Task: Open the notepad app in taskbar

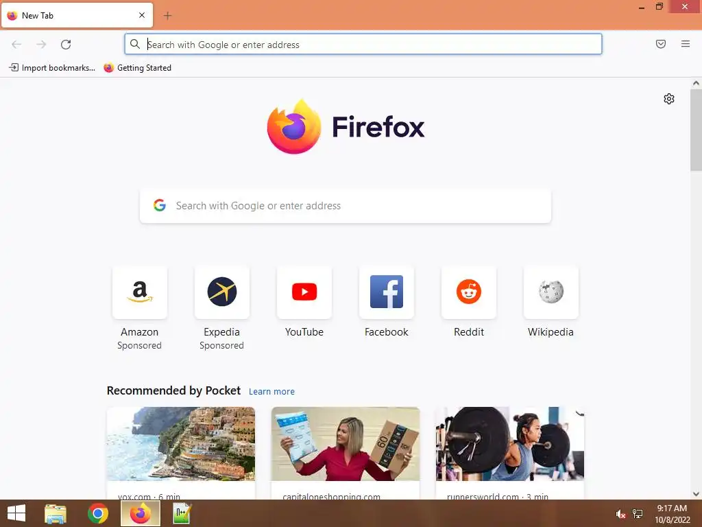Action: [x=182, y=513]
